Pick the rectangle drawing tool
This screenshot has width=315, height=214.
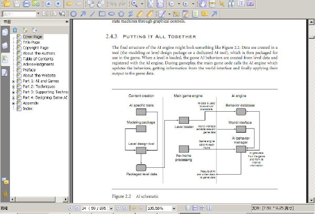pyautogui.click(x=102, y=14)
